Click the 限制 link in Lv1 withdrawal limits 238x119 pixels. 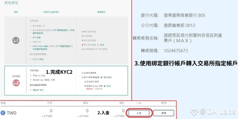tap(41, 59)
